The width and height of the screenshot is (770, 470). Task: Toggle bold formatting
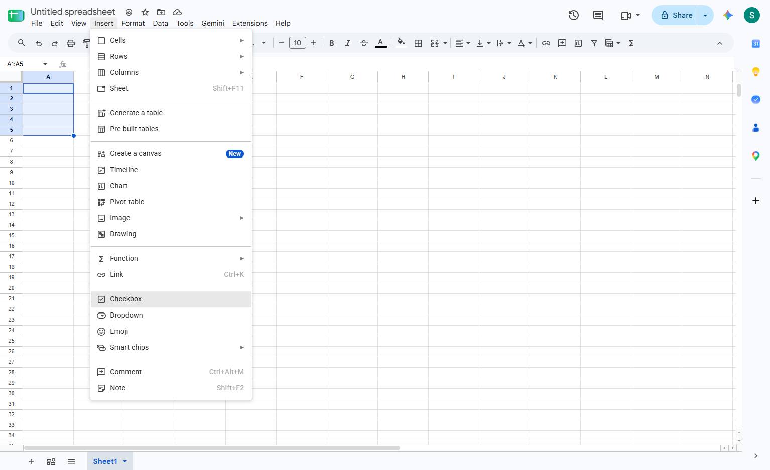pos(331,43)
